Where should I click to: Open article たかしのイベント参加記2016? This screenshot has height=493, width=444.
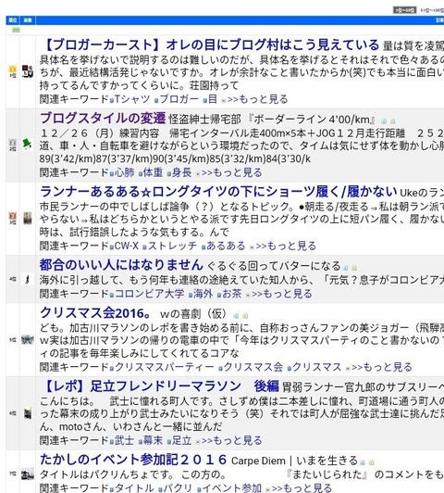pyautogui.click(x=133, y=460)
